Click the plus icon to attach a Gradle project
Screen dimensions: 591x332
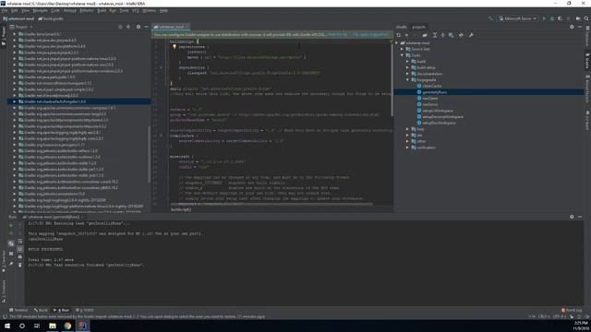pyautogui.click(x=406, y=35)
